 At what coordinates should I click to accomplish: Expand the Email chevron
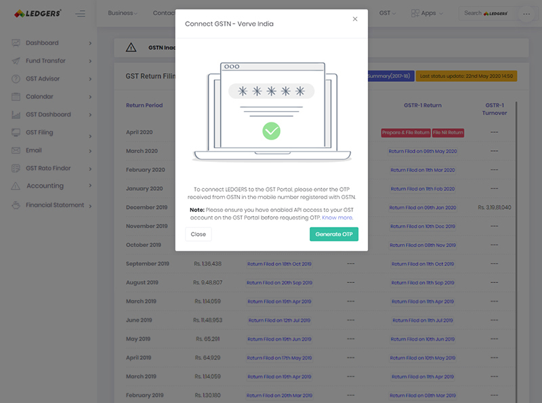tap(90, 151)
